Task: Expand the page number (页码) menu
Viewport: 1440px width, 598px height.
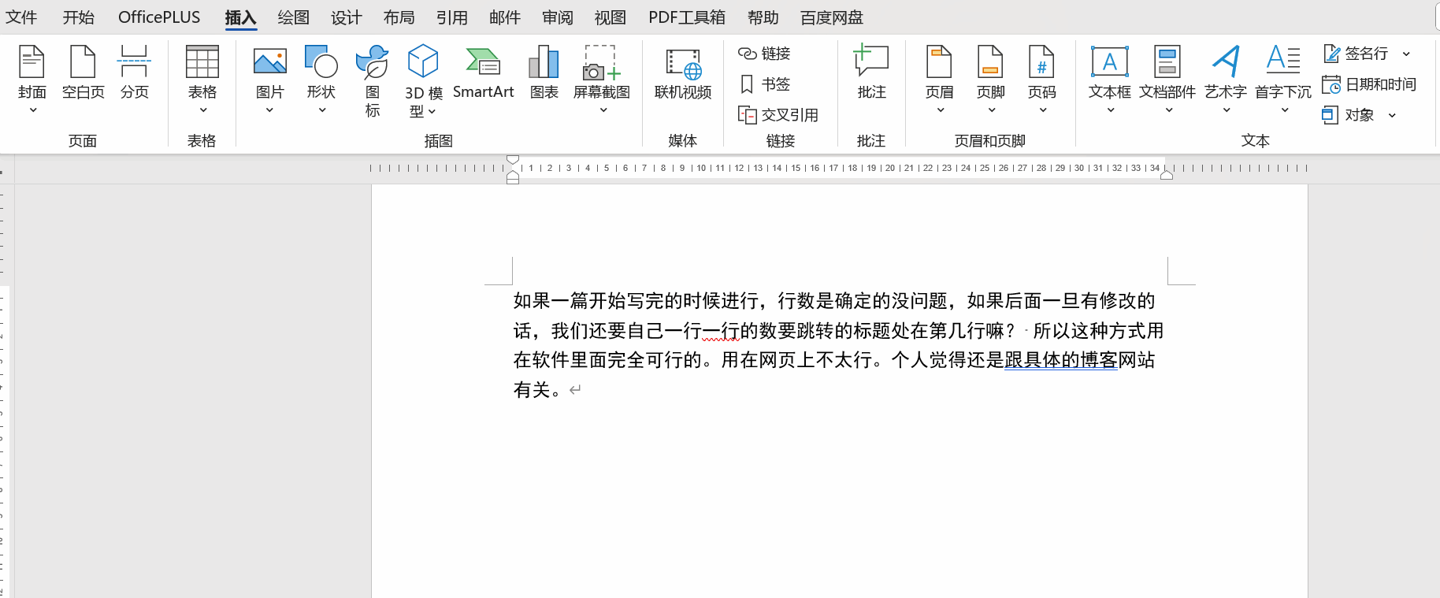Action: click(x=1041, y=110)
